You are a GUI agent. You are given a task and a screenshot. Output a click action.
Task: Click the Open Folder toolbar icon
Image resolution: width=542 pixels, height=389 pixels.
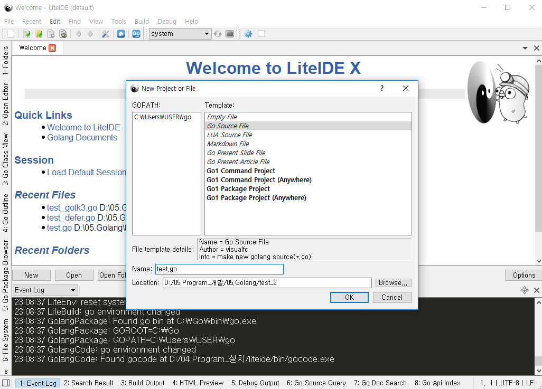[39, 34]
